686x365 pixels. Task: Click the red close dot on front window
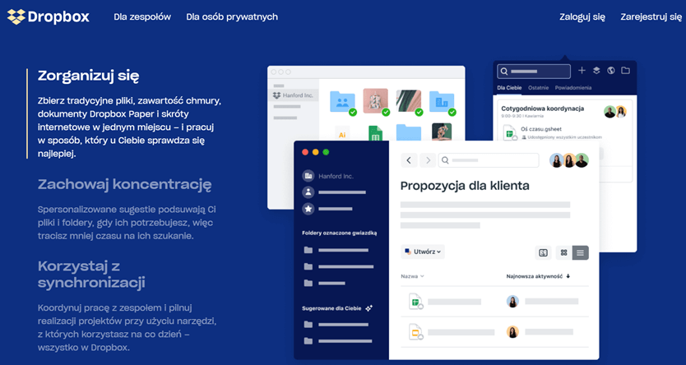point(305,152)
